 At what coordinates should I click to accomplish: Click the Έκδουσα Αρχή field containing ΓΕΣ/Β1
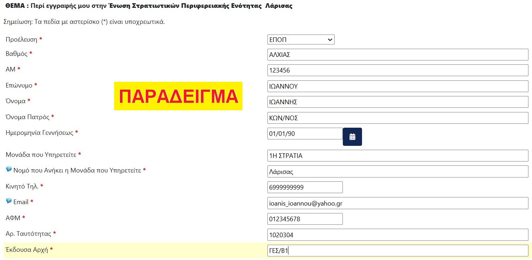click(x=398, y=250)
